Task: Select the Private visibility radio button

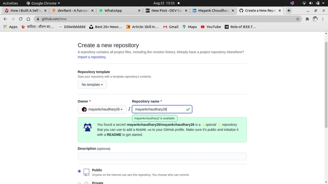Action: 80,183
